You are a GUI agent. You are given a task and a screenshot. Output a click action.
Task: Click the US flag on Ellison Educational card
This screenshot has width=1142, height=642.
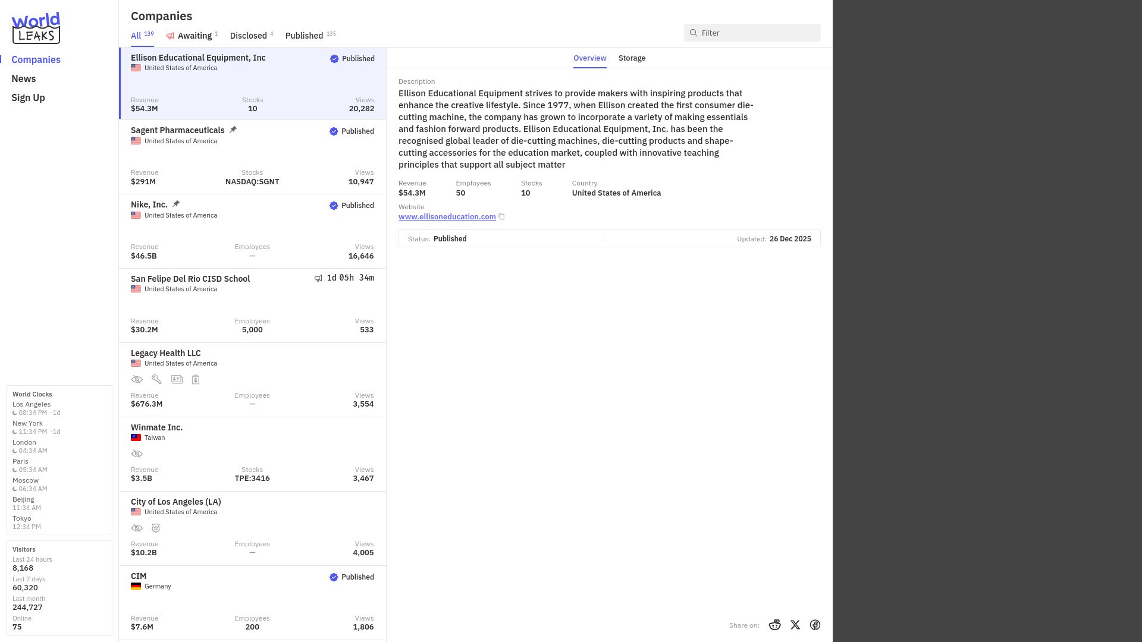point(136,68)
